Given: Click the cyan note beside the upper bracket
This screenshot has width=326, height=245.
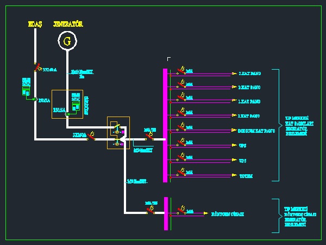Looking at the screenshot, I should coord(297,125).
